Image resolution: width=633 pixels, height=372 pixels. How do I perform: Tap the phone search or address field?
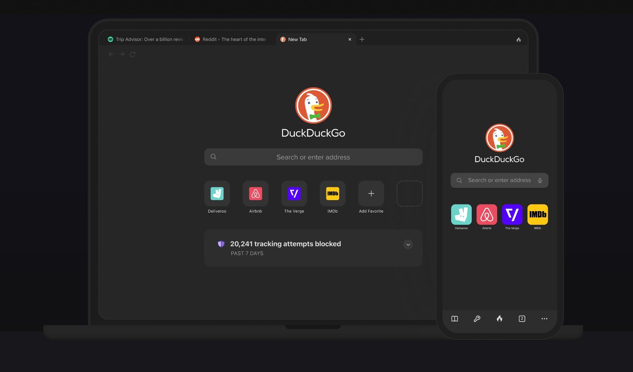pos(498,180)
